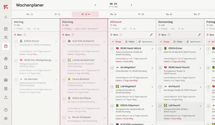This screenshot has height=125, width=215.
Task: Open the report document icon in sidebar
Action: tap(6, 68)
